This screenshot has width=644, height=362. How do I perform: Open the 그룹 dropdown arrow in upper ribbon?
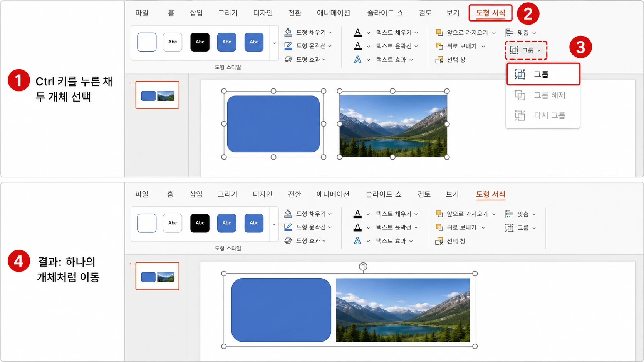539,50
